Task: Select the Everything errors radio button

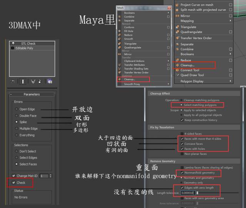Action: click(16, 135)
